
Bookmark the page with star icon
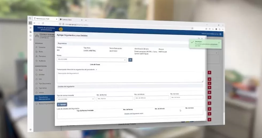click(192, 28)
